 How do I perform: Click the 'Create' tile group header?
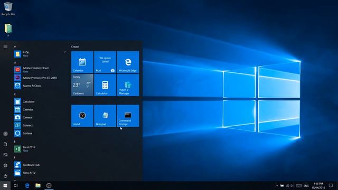point(75,46)
